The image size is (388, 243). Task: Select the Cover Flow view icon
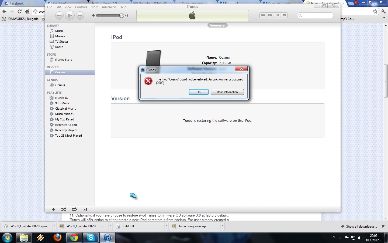284,15
